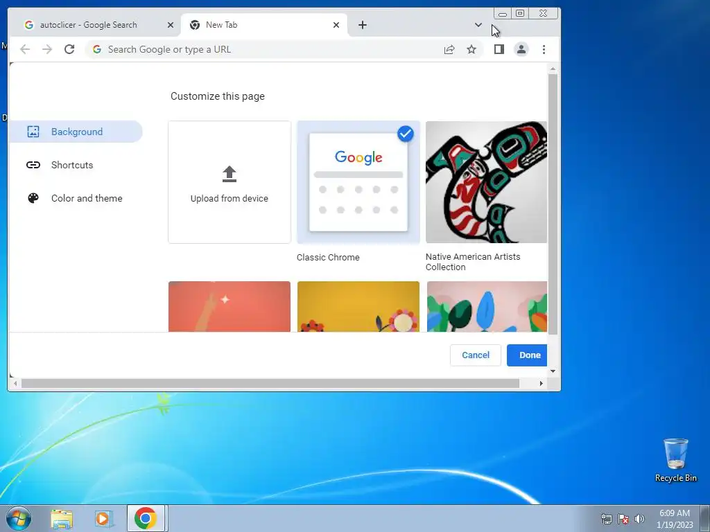This screenshot has height=532, width=710.
Task: Open the Recycle Bin desktop icon
Action: click(x=675, y=460)
